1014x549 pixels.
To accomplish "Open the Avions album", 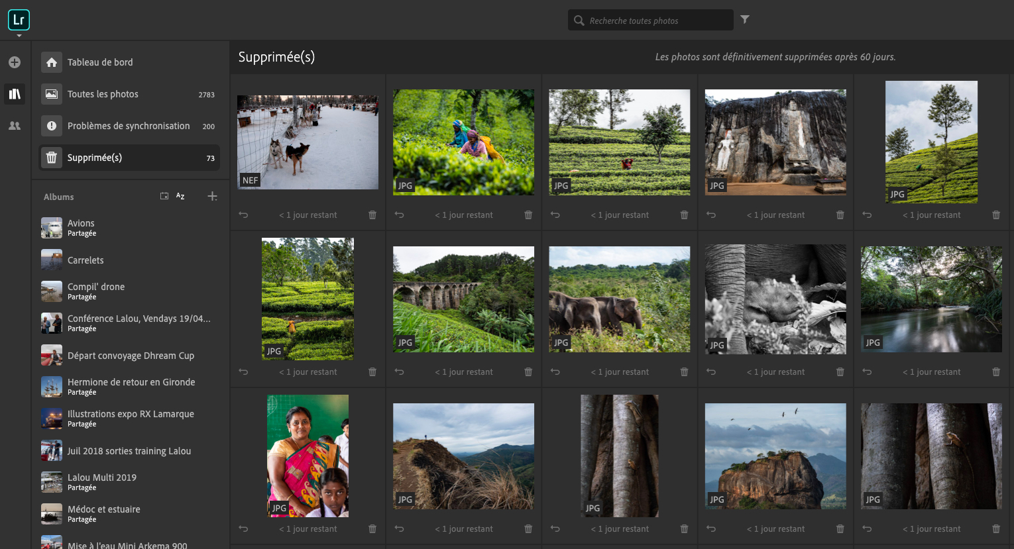I will pos(129,228).
